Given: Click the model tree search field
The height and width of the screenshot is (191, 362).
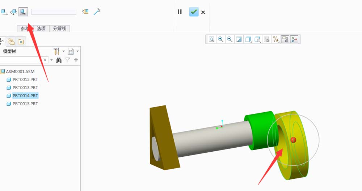Looking at the screenshot, I should point(21,60).
